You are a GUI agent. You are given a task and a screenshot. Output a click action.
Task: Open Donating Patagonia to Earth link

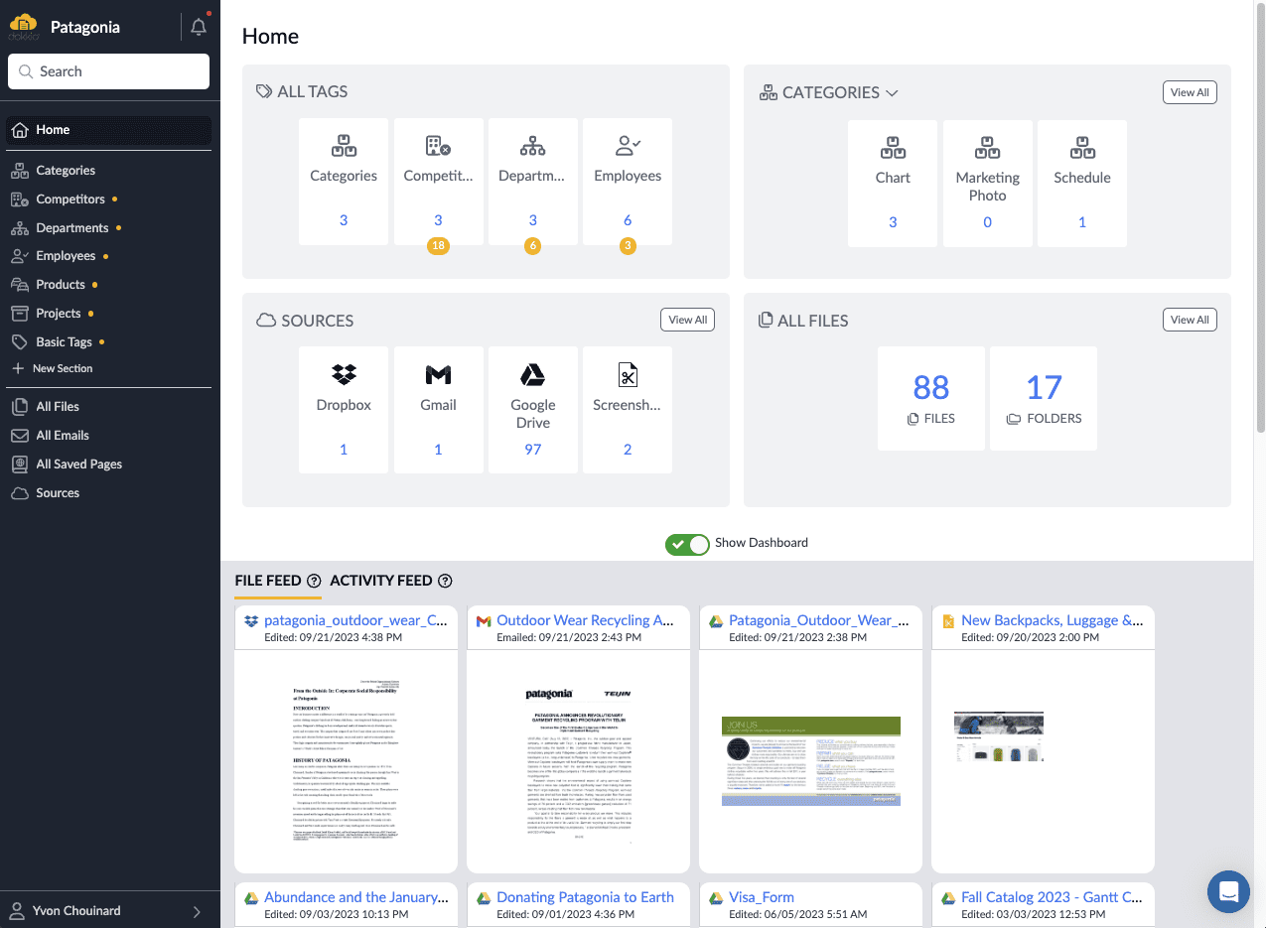pos(586,897)
